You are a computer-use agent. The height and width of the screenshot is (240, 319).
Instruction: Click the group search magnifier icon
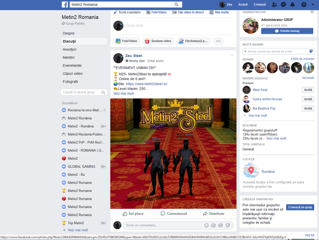click(103, 92)
